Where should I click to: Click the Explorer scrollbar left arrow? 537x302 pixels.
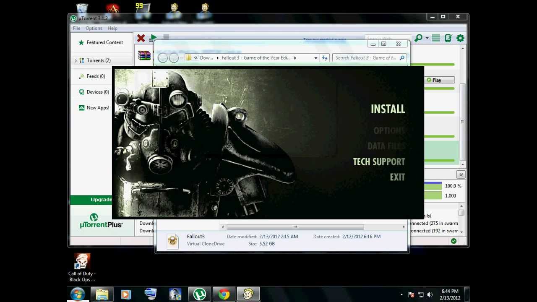223,227
